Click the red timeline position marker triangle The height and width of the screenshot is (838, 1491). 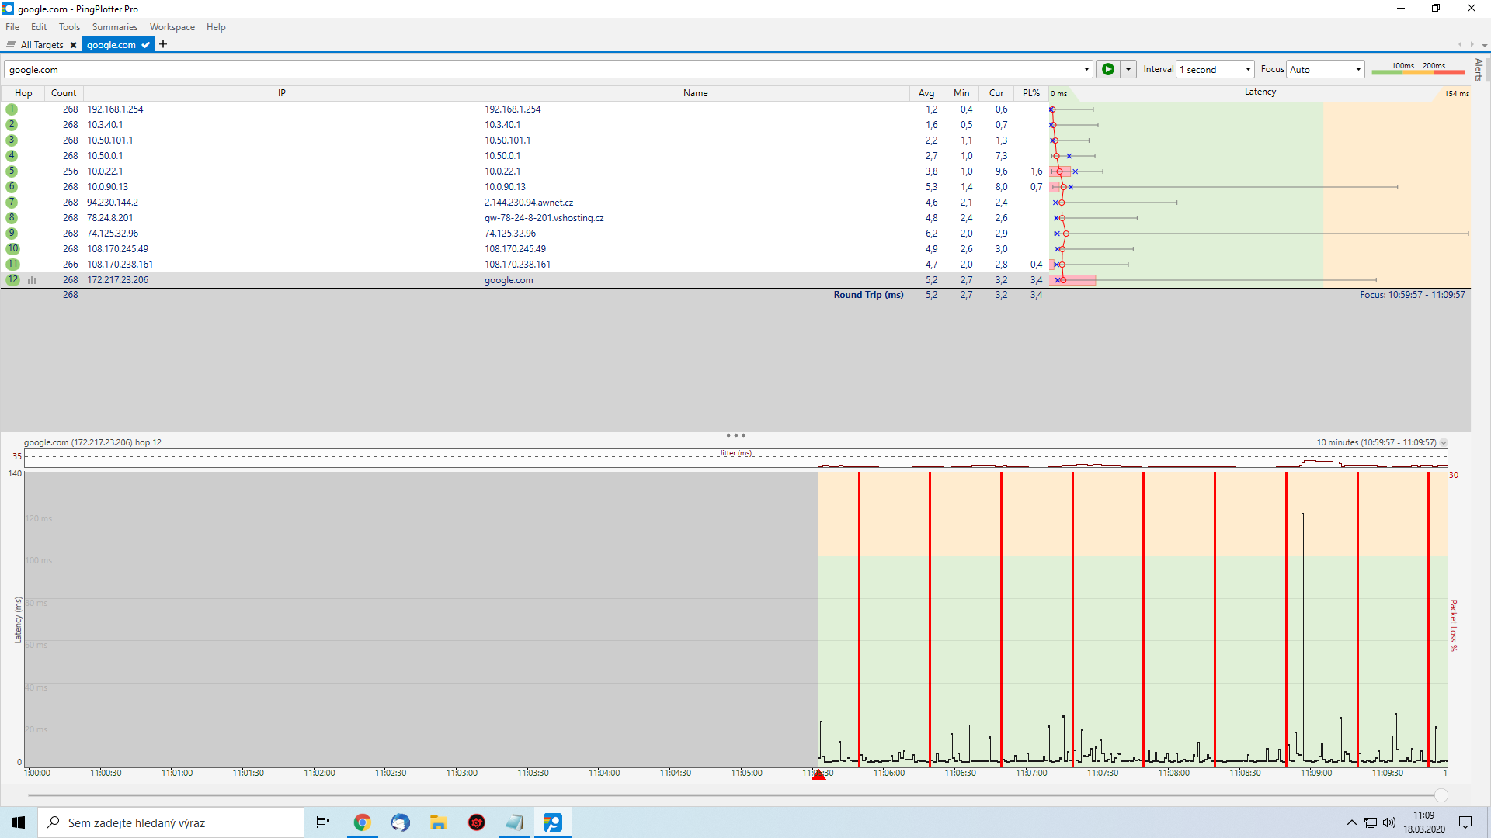[x=818, y=774]
